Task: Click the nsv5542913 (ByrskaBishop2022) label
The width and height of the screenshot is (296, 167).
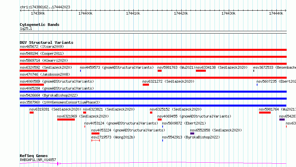Action: (191, 137)
